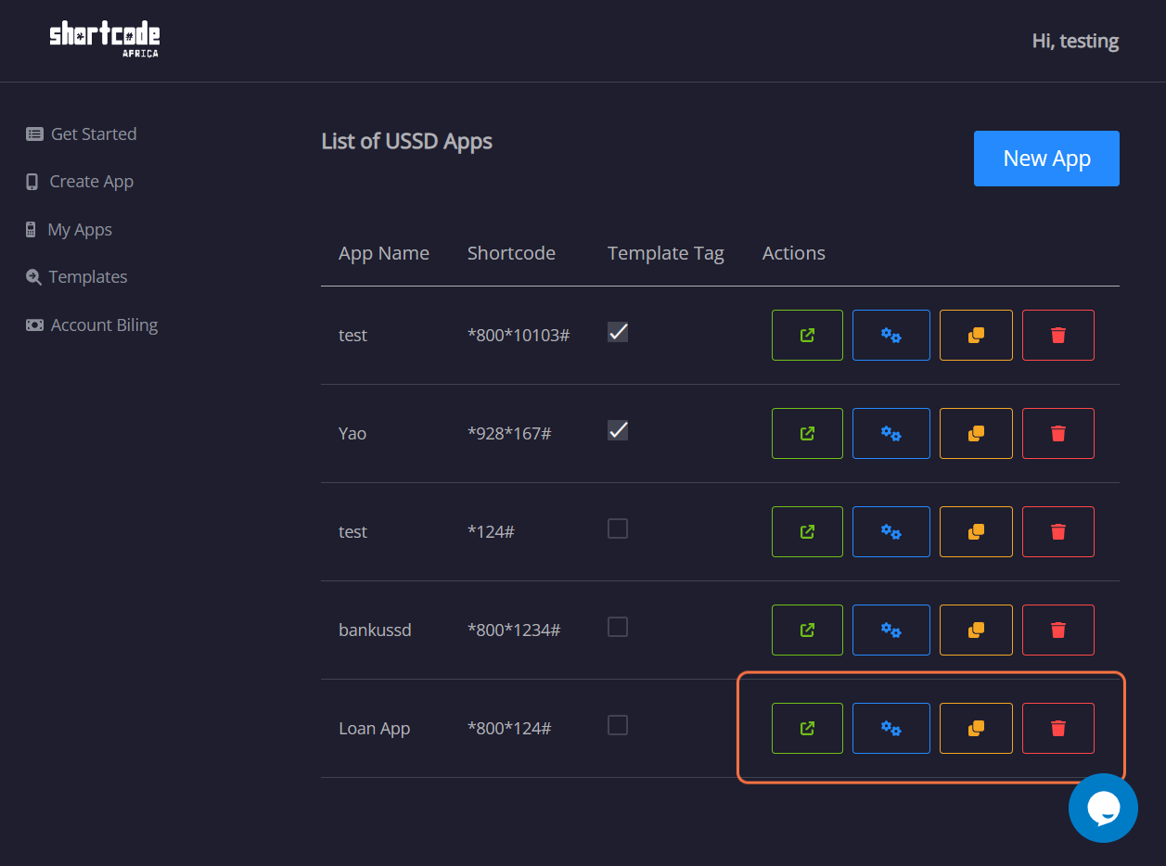Open the test *800*10103# app launch icon
Viewport: 1166px width, 866px height.
tap(807, 335)
